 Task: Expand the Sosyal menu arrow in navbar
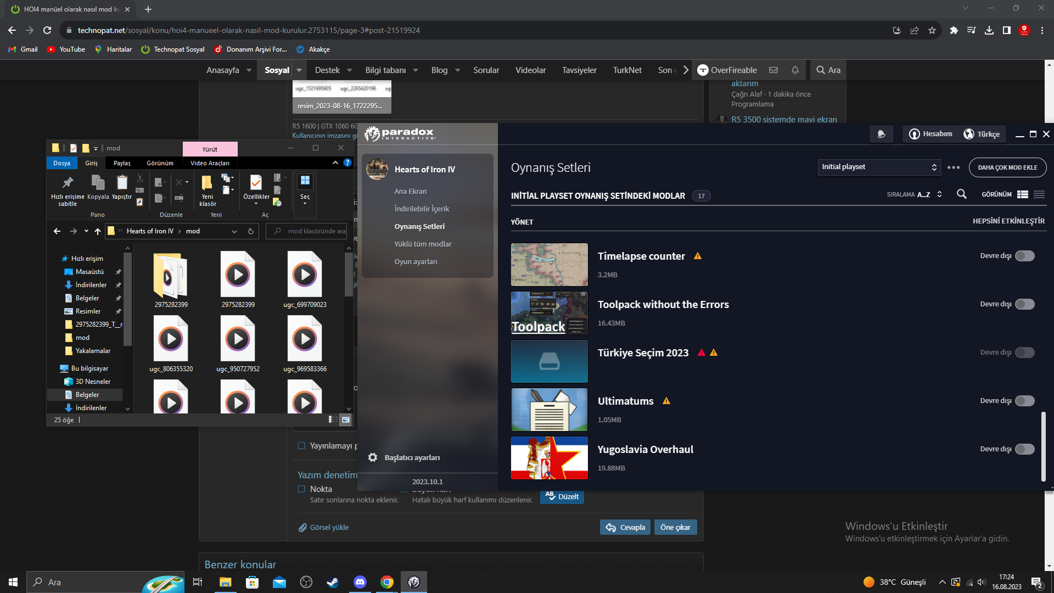tap(299, 70)
